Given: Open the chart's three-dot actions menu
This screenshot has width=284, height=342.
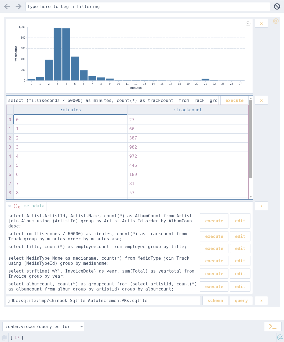Looking at the screenshot, I should pyautogui.click(x=248, y=24).
